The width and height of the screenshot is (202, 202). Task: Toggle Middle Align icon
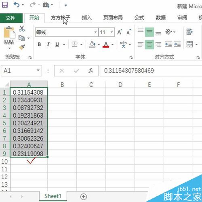tap(149, 32)
